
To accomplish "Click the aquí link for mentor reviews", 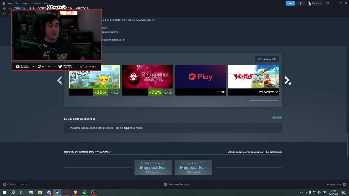I will 126,128.
